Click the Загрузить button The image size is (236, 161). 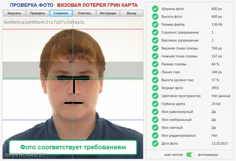[14, 13]
